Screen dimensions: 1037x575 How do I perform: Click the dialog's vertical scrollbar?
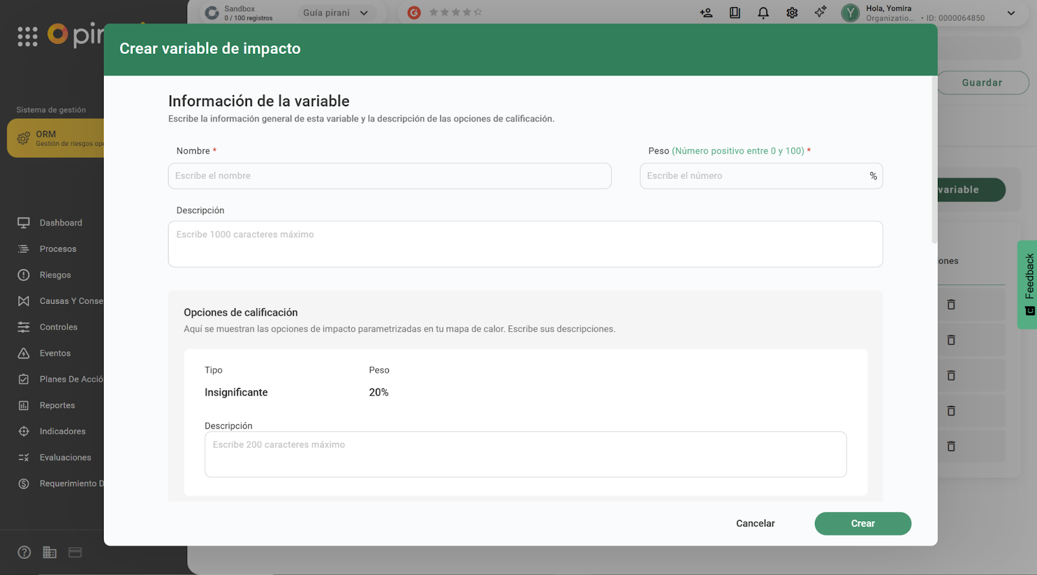(934, 162)
